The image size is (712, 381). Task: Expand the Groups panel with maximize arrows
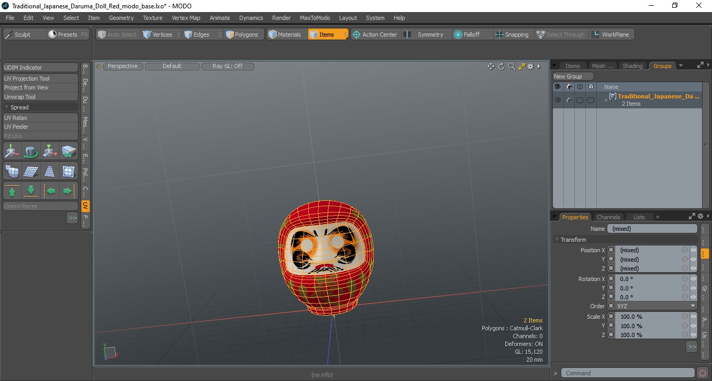click(700, 65)
